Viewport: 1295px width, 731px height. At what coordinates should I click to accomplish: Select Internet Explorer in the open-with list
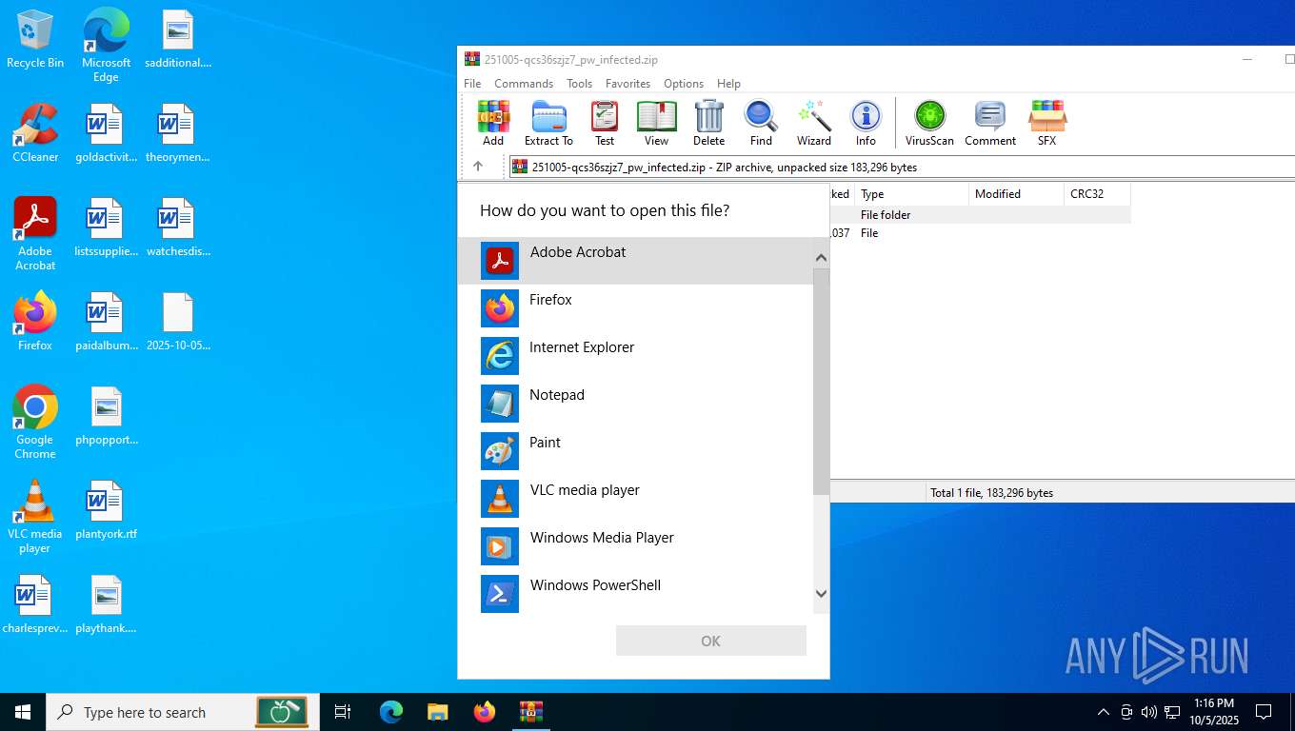tap(635, 355)
